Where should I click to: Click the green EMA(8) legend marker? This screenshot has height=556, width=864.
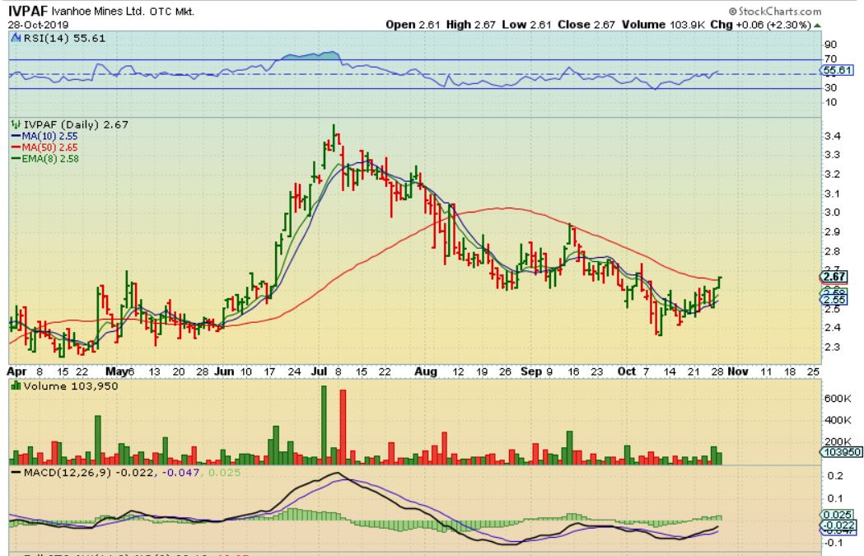(13, 157)
